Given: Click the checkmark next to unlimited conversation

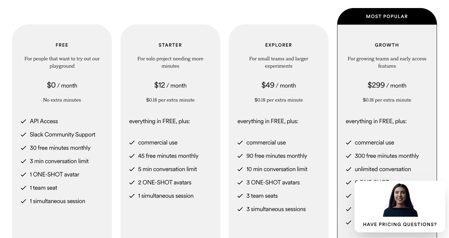Looking at the screenshot, I should pyautogui.click(x=349, y=169).
